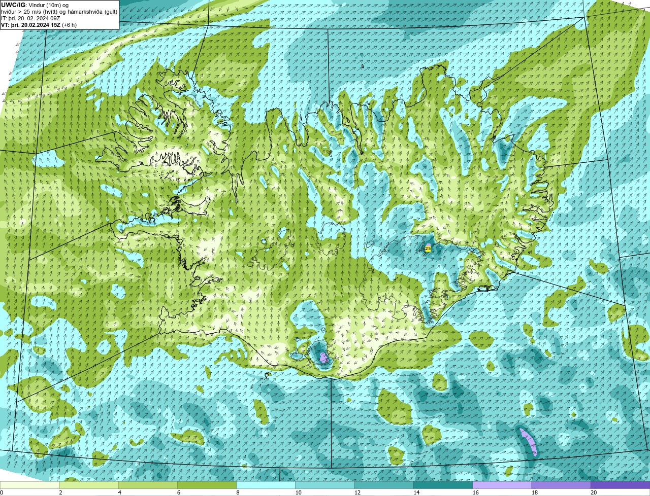Select the initial time line 'IT: þri. 20. 02. 2024 09Z'
This screenshot has width=650, height=496.
tap(31, 18)
